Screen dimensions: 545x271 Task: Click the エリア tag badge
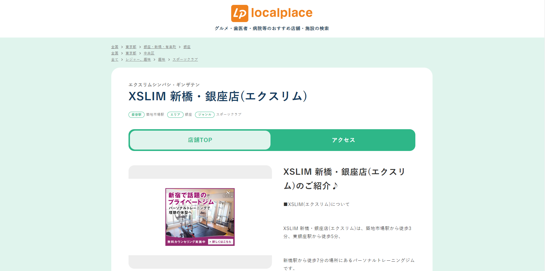click(175, 115)
